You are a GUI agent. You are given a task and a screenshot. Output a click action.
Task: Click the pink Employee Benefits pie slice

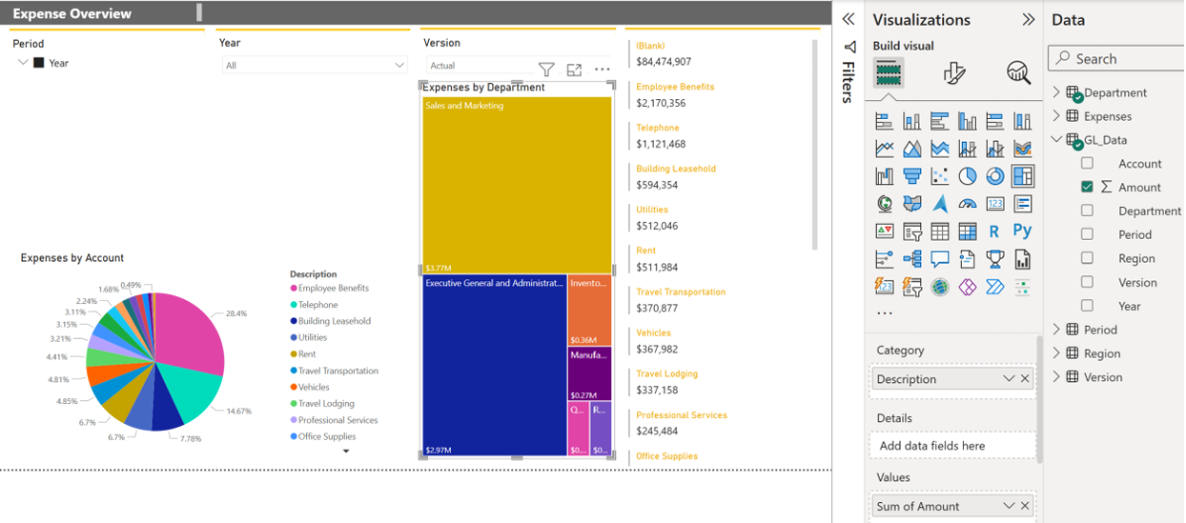191,333
